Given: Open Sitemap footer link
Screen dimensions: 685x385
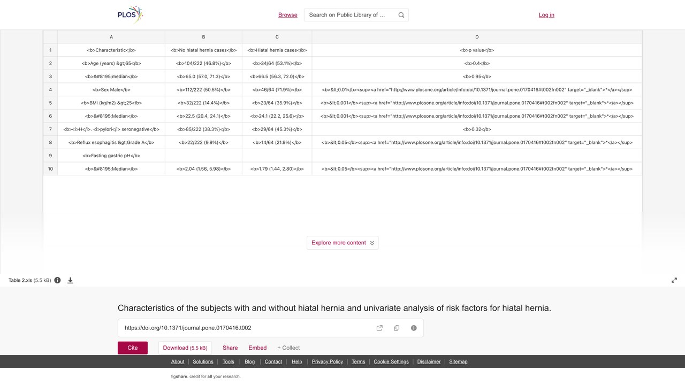Looking at the screenshot, I should 458,361.
